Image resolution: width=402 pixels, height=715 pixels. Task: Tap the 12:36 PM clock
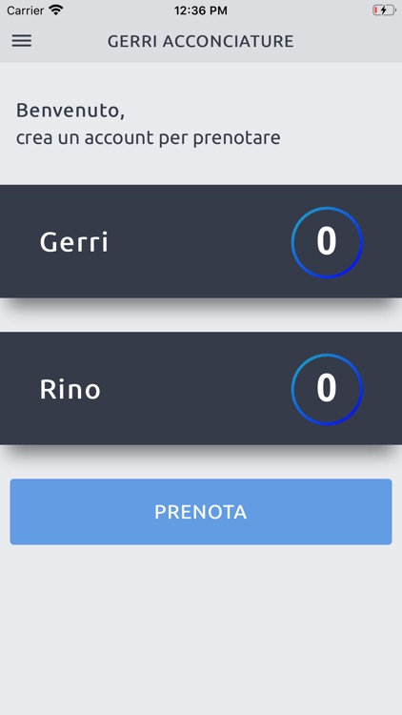201,10
